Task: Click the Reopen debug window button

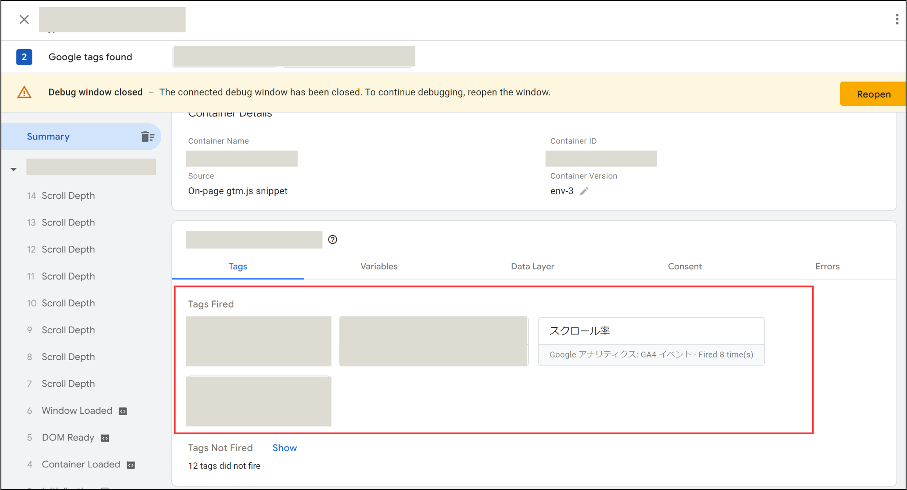Action: coord(873,94)
